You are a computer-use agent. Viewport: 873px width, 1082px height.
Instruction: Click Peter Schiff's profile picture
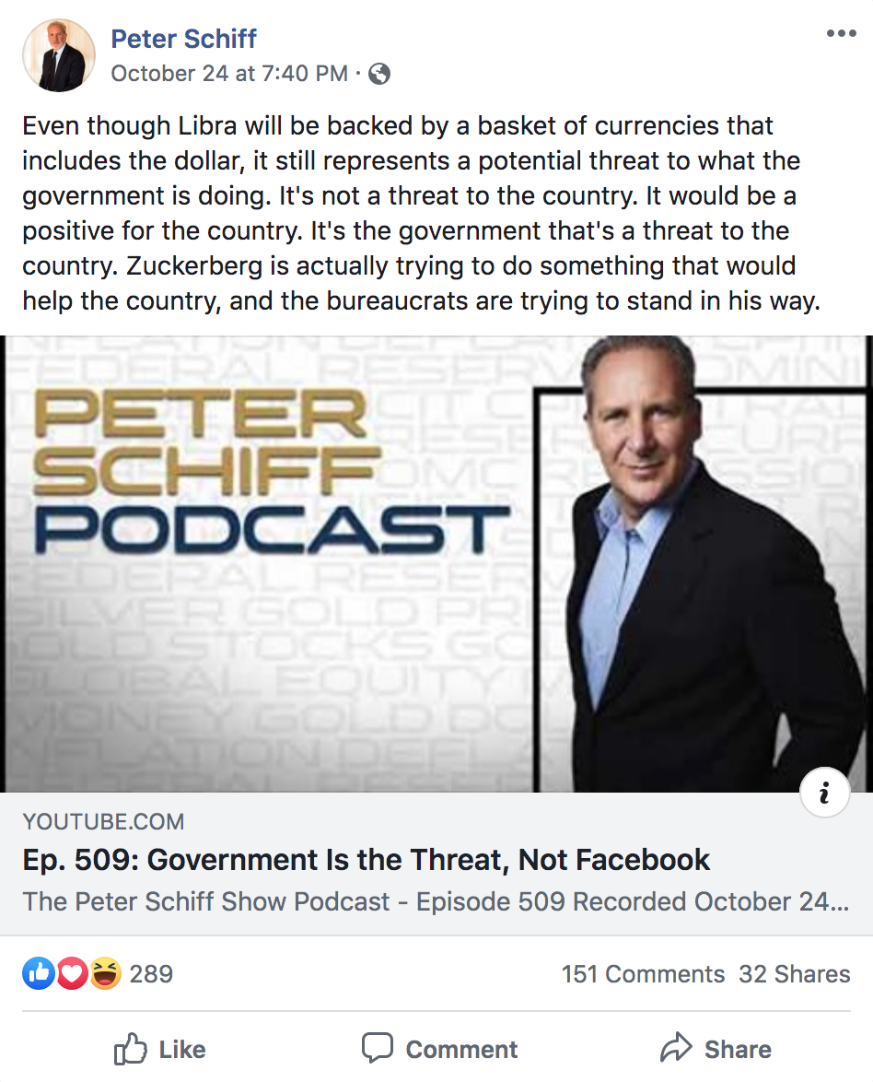click(59, 56)
